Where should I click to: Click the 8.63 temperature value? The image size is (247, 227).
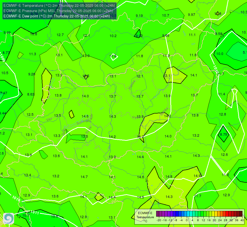31,94
